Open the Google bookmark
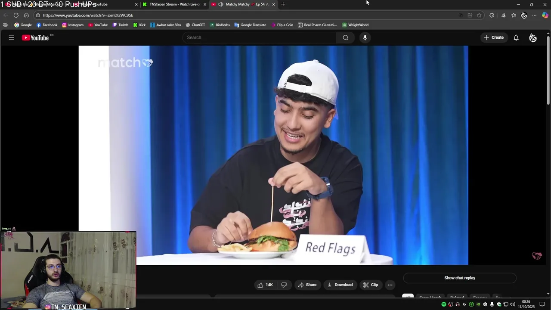The height and width of the screenshot is (310, 551). pos(23,25)
